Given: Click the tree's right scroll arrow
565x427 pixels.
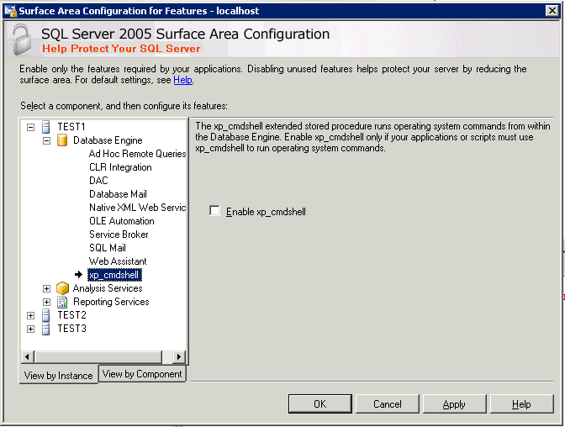Looking at the screenshot, I should [178, 356].
